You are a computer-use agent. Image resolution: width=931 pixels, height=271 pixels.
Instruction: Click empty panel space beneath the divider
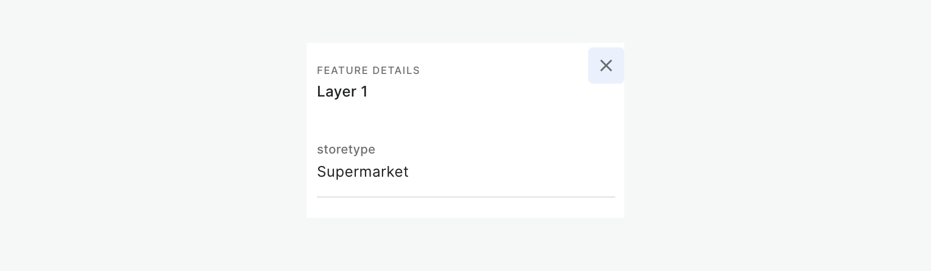click(465, 208)
